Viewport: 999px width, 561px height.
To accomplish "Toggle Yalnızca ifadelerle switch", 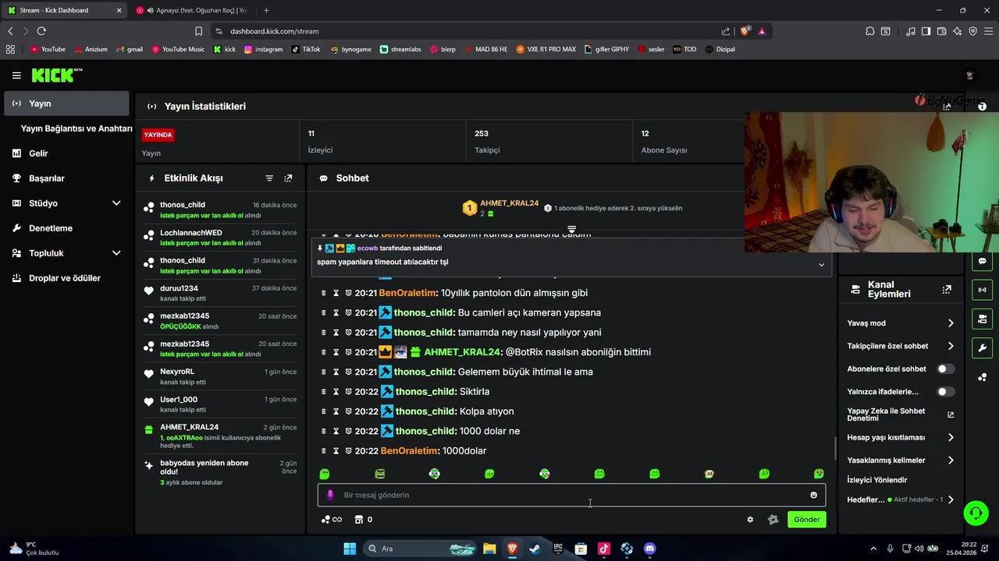I will click(x=945, y=391).
